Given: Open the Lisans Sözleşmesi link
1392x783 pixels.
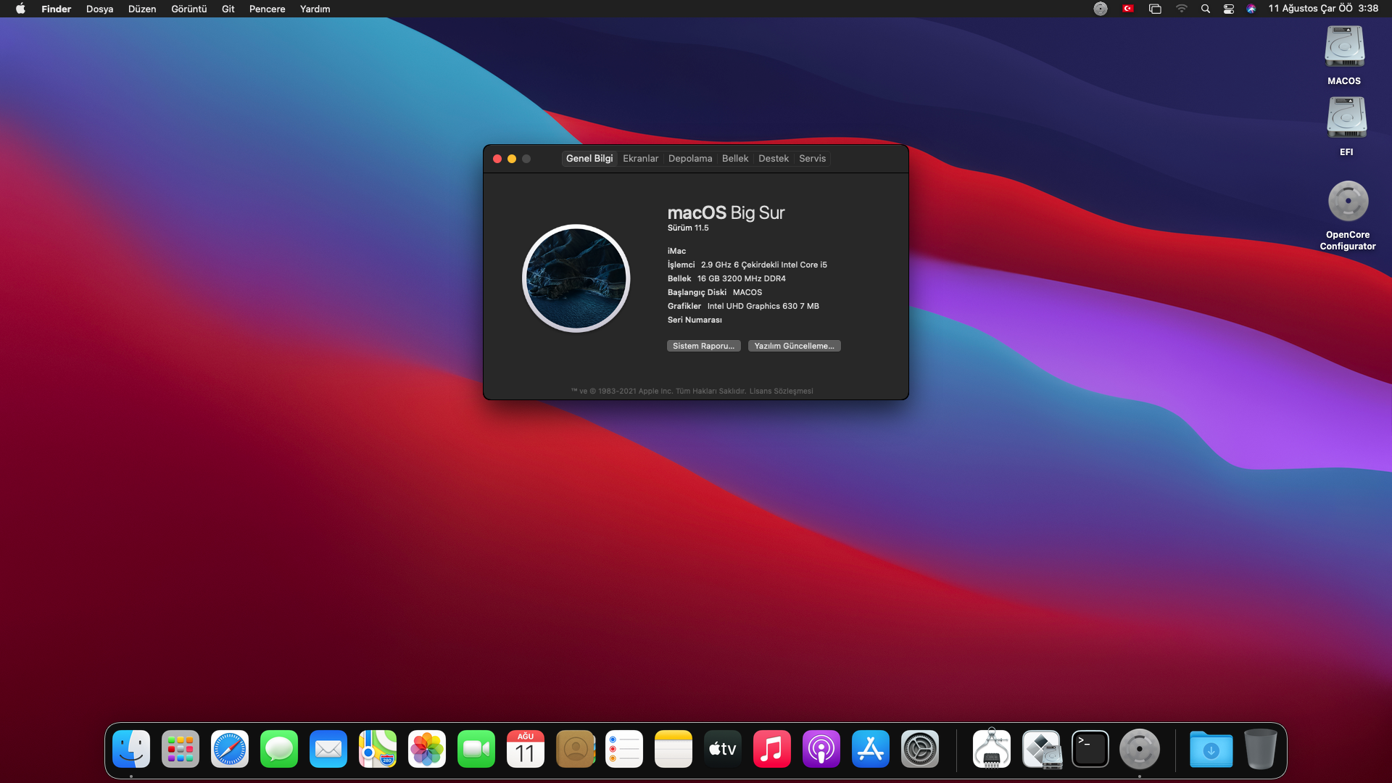Looking at the screenshot, I should tap(781, 391).
